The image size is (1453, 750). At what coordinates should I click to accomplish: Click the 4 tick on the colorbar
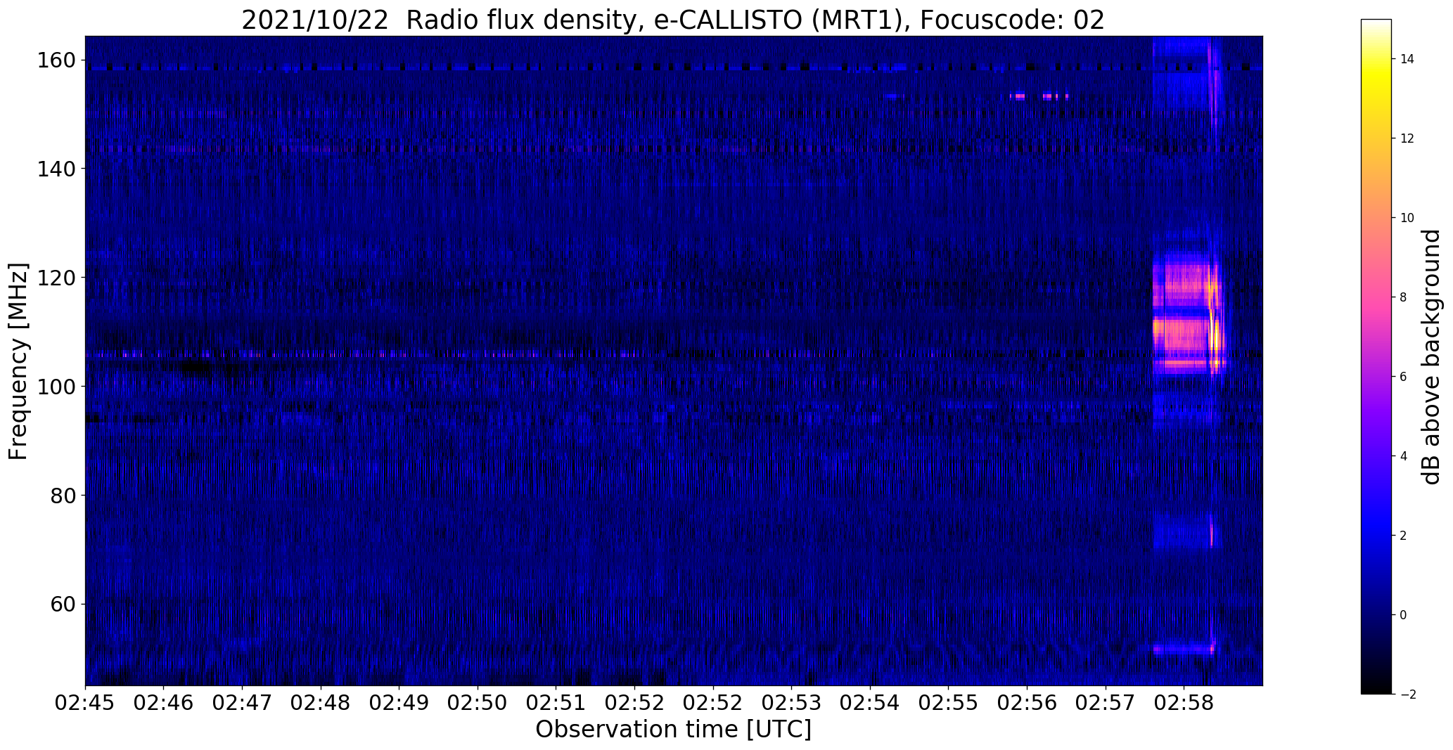click(1404, 456)
